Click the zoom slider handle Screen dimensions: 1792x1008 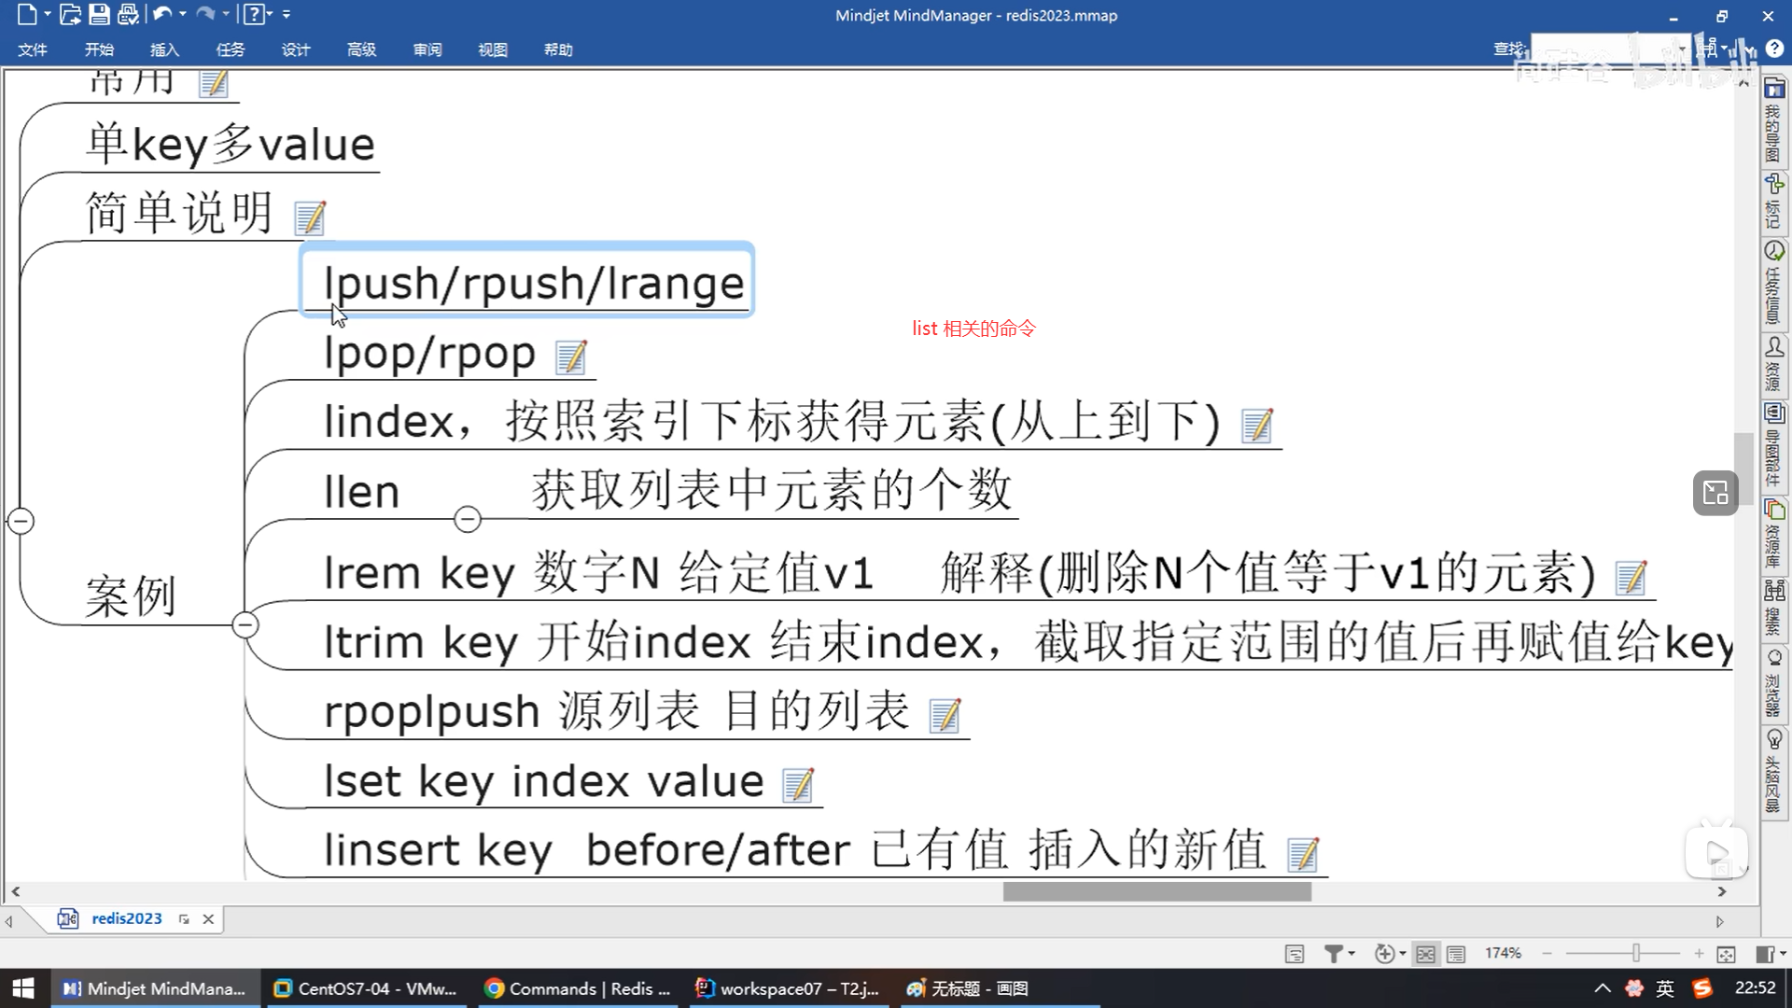click(x=1636, y=953)
